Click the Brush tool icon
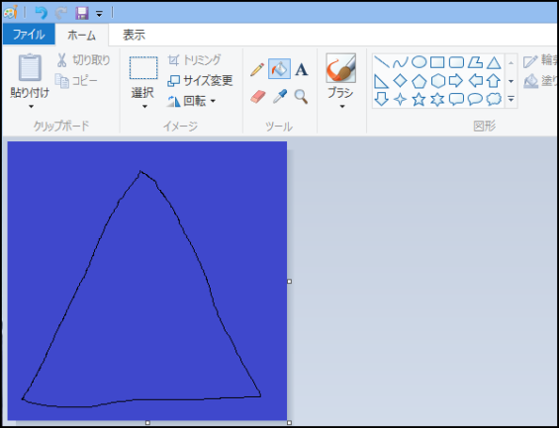 coord(340,68)
